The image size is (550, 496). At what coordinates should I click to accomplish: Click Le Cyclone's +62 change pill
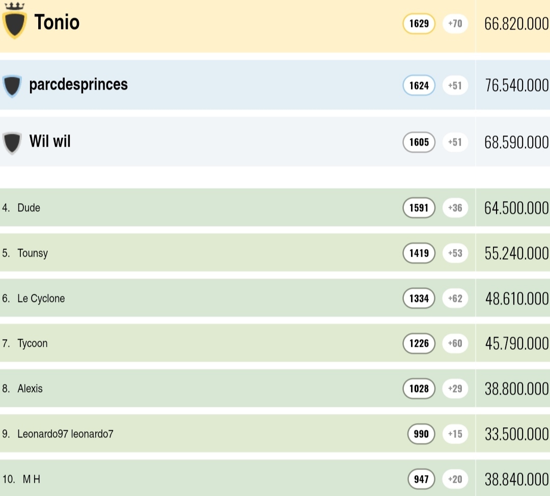click(455, 298)
